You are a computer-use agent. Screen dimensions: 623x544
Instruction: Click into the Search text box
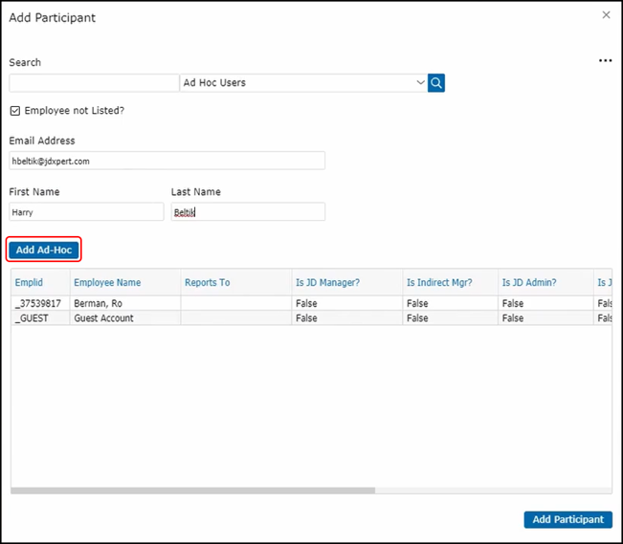point(94,83)
